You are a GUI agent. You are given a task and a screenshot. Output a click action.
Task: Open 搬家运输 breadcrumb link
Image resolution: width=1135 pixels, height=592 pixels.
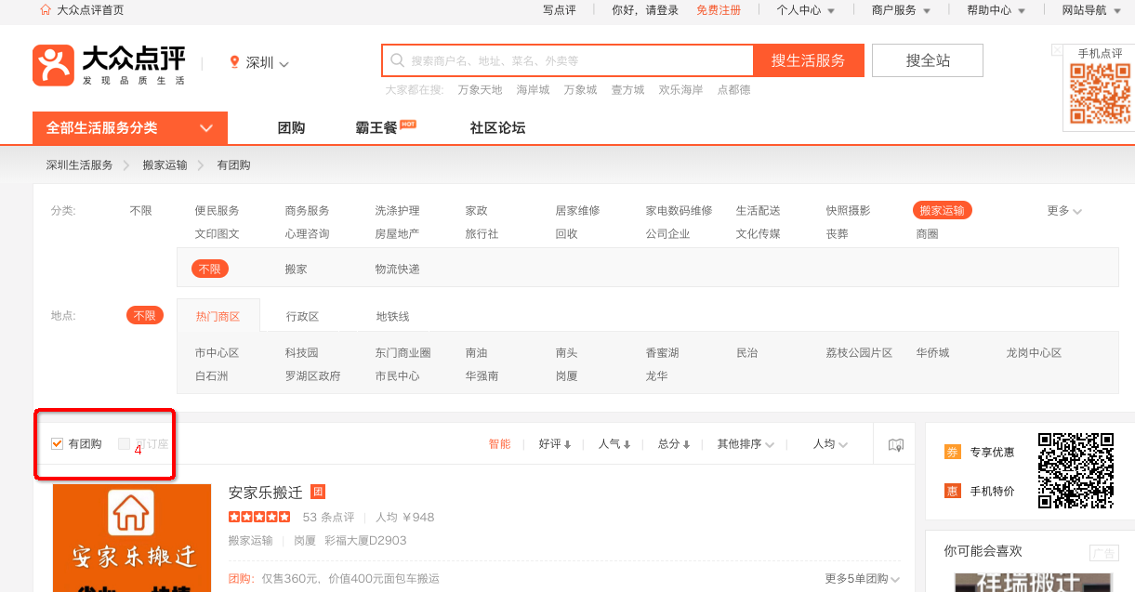tap(165, 164)
